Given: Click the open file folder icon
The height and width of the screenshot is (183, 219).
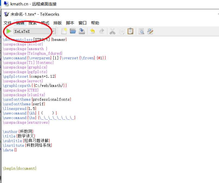Looking at the screenshot, I should coord(73,31).
